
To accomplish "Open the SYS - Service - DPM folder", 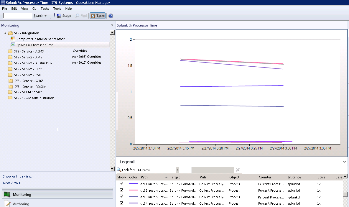I will pos(28,69).
